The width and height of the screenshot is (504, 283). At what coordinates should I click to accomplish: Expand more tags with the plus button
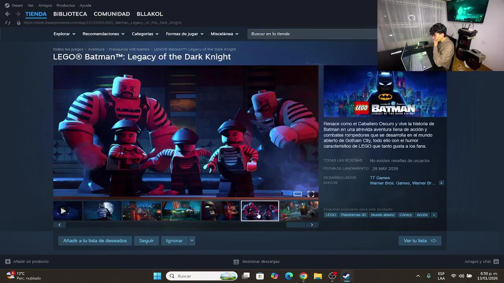(434, 215)
